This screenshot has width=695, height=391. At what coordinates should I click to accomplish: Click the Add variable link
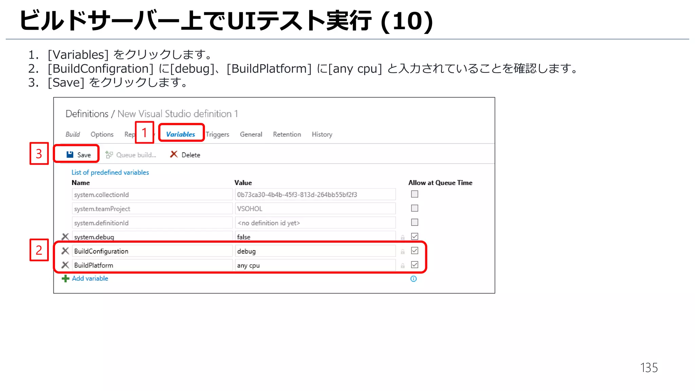click(90, 278)
